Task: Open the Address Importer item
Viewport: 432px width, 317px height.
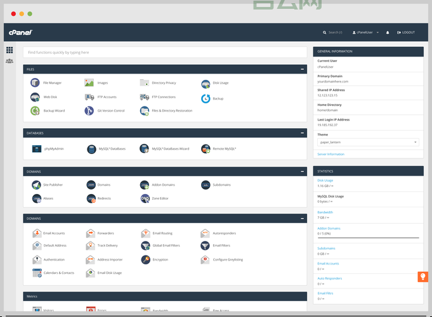Action: (x=104, y=259)
